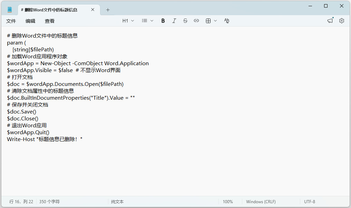Apply strikethrough formatting
The width and height of the screenshot is (351, 208).
click(x=185, y=21)
